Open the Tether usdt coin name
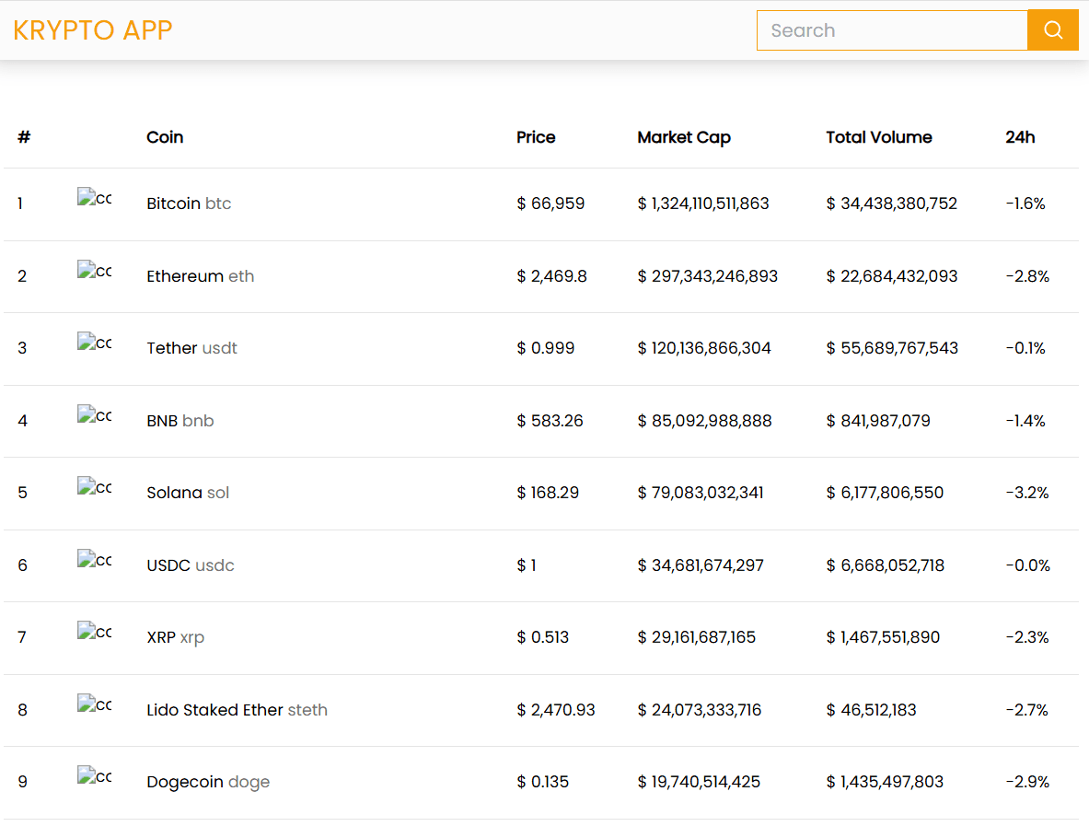Viewport: 1089px width, 838px height. (191, 348)
